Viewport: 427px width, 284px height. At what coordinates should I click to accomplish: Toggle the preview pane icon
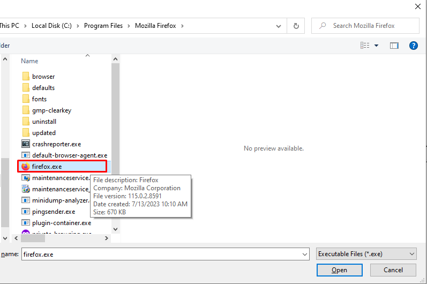coord(394,46)
